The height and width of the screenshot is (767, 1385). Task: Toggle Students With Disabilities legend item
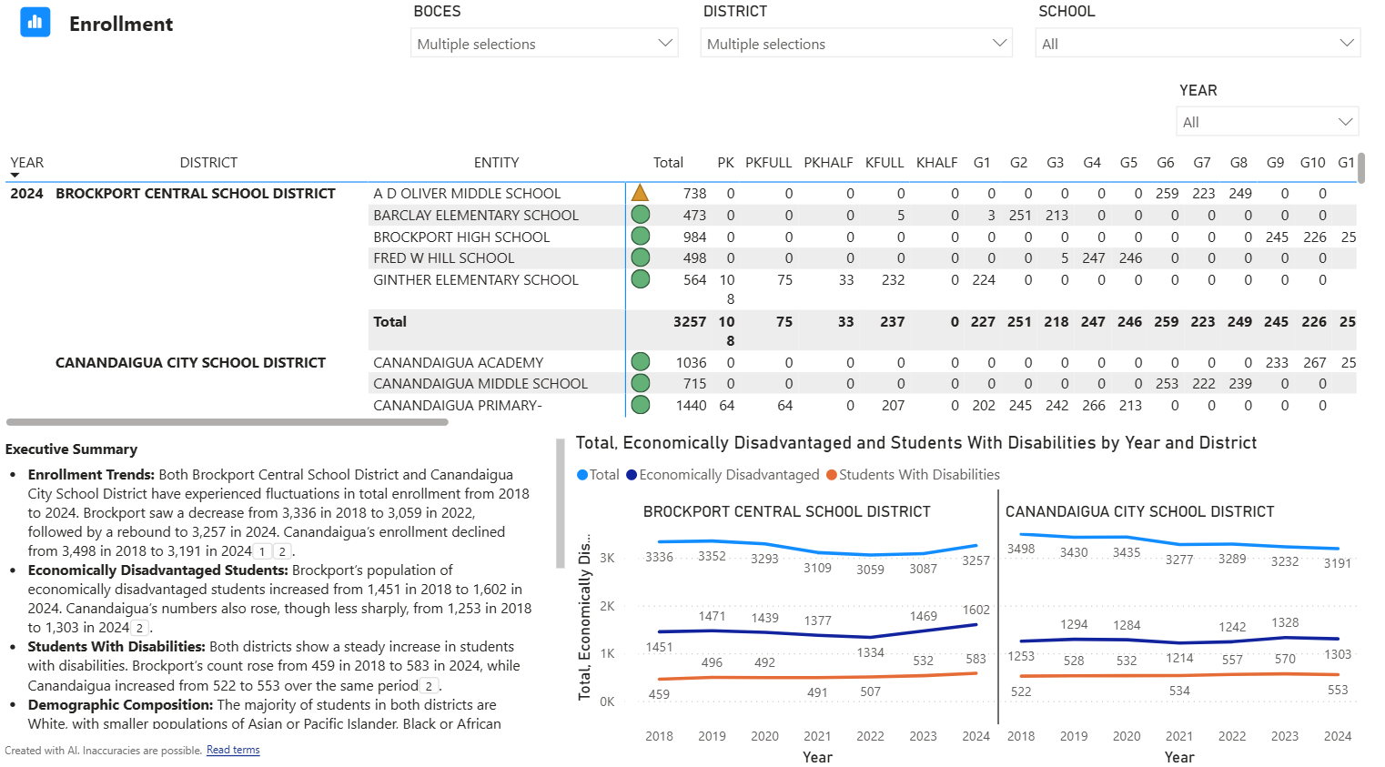coord(913,475)
